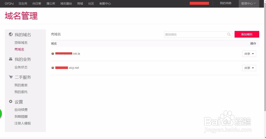Open 我的寄卖 in the sidebar
Viewport: 266px width, 139px height.
point(21,85)
